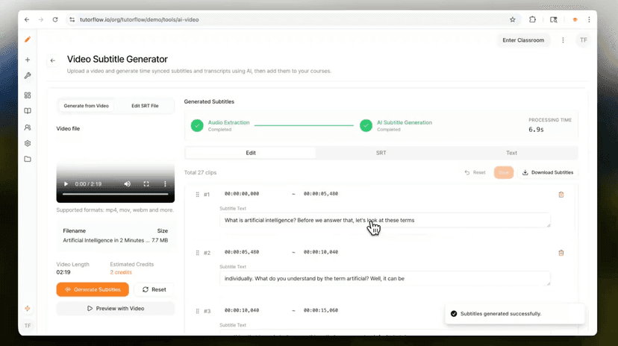Click Preview with Video button
Viewport: 618px width, 346px height.
[x=116, y=309]
